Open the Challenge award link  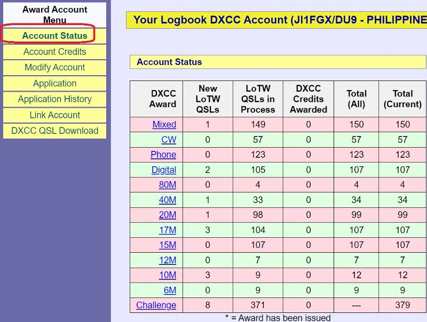[x=156, y=305]
